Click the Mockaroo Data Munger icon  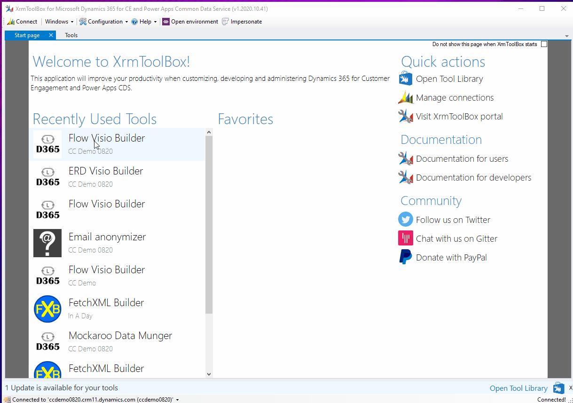[47, 342]
